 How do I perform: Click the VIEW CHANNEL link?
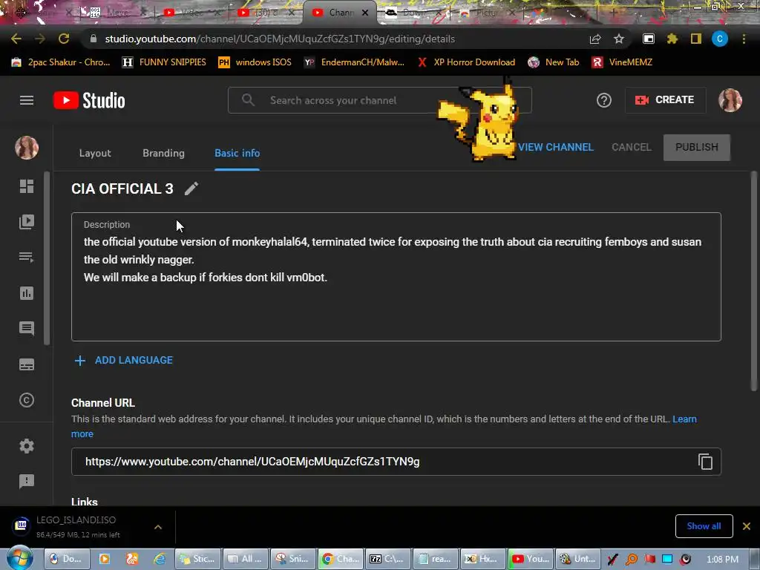555,148
